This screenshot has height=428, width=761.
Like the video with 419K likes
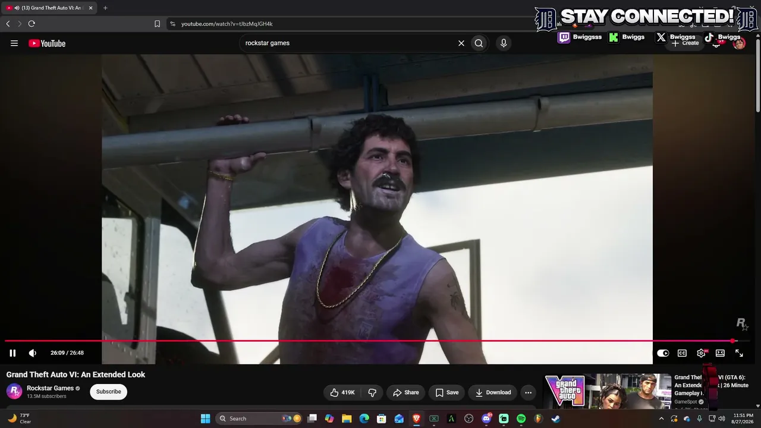pos(342,392)
